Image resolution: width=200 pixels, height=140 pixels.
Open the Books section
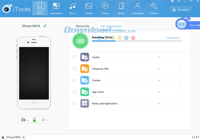tap(121, 8)
